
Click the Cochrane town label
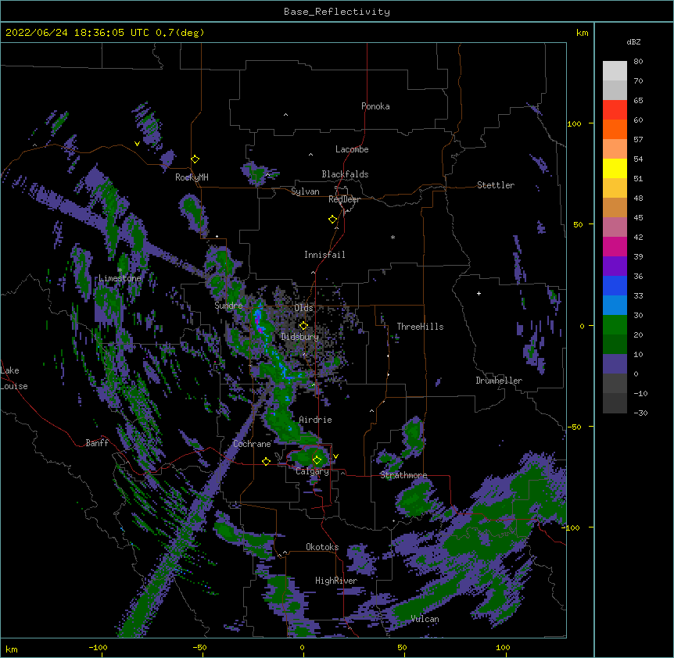pyautogui.click(x=252, y=444)
